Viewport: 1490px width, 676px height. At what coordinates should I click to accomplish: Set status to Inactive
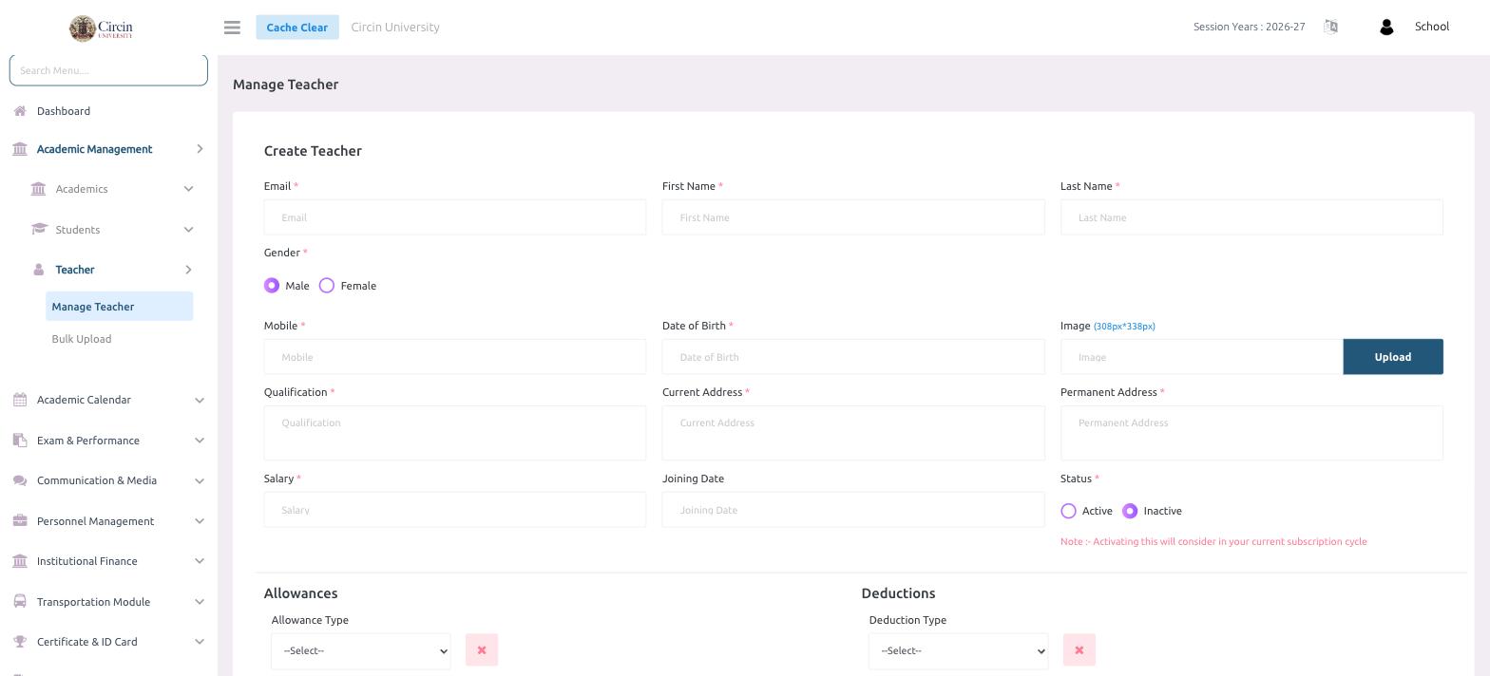click(x=1130, y=511)
